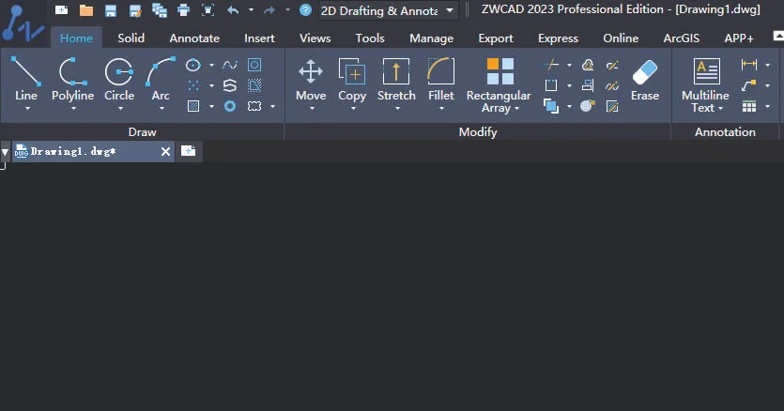
Task: Expand the Line tool dropdown arrow
Action: [27, 108]
